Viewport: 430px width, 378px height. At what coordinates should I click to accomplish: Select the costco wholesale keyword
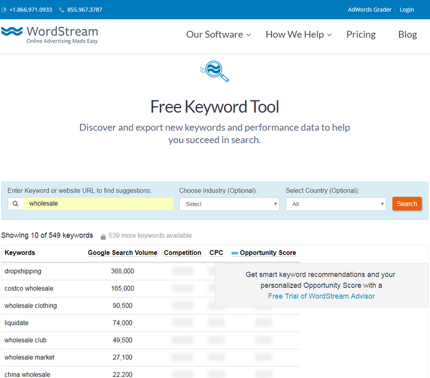point(29,288)
